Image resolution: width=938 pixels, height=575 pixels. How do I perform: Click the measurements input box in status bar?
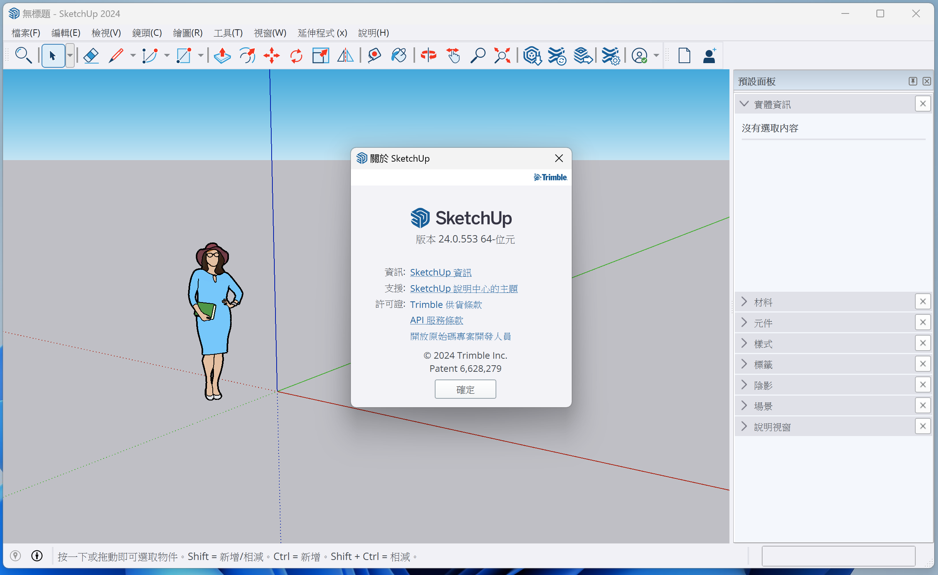point(838,556)
